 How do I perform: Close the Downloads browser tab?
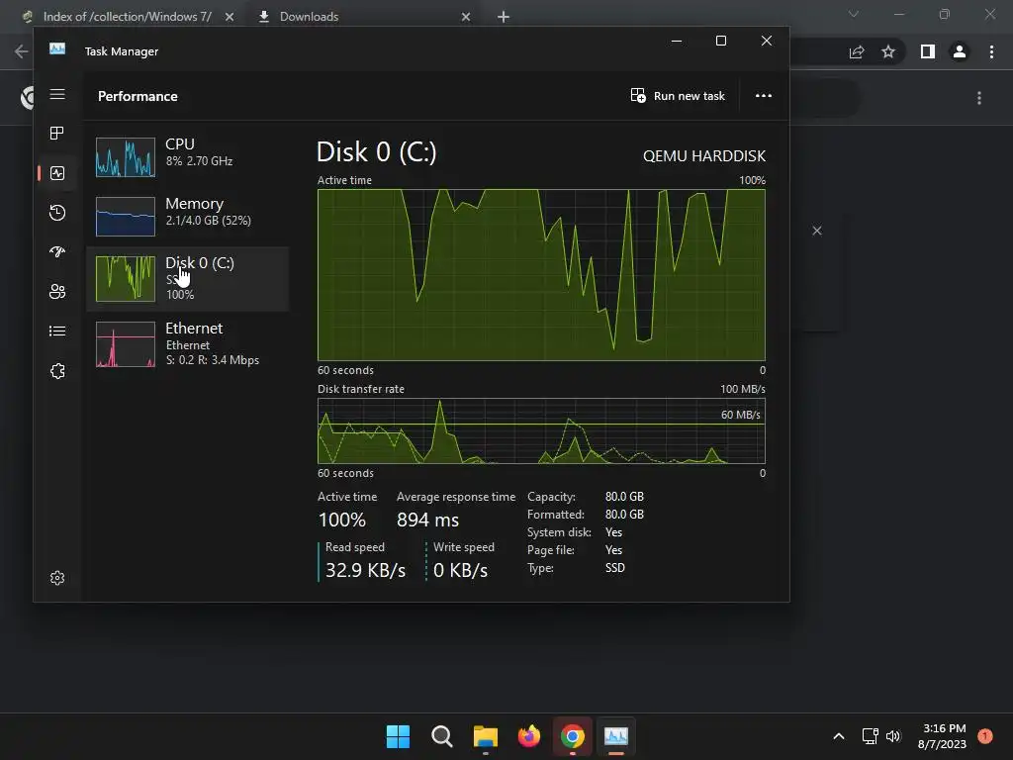click(x=466, y=17)
